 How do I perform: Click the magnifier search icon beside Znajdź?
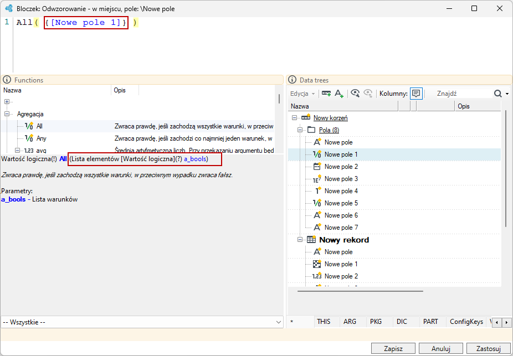pyautogui.click(x=497, y=94)
